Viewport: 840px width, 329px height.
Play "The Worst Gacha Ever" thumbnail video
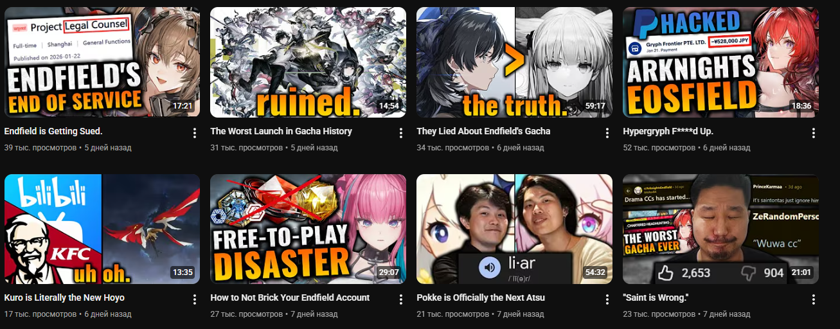[720, 229]
